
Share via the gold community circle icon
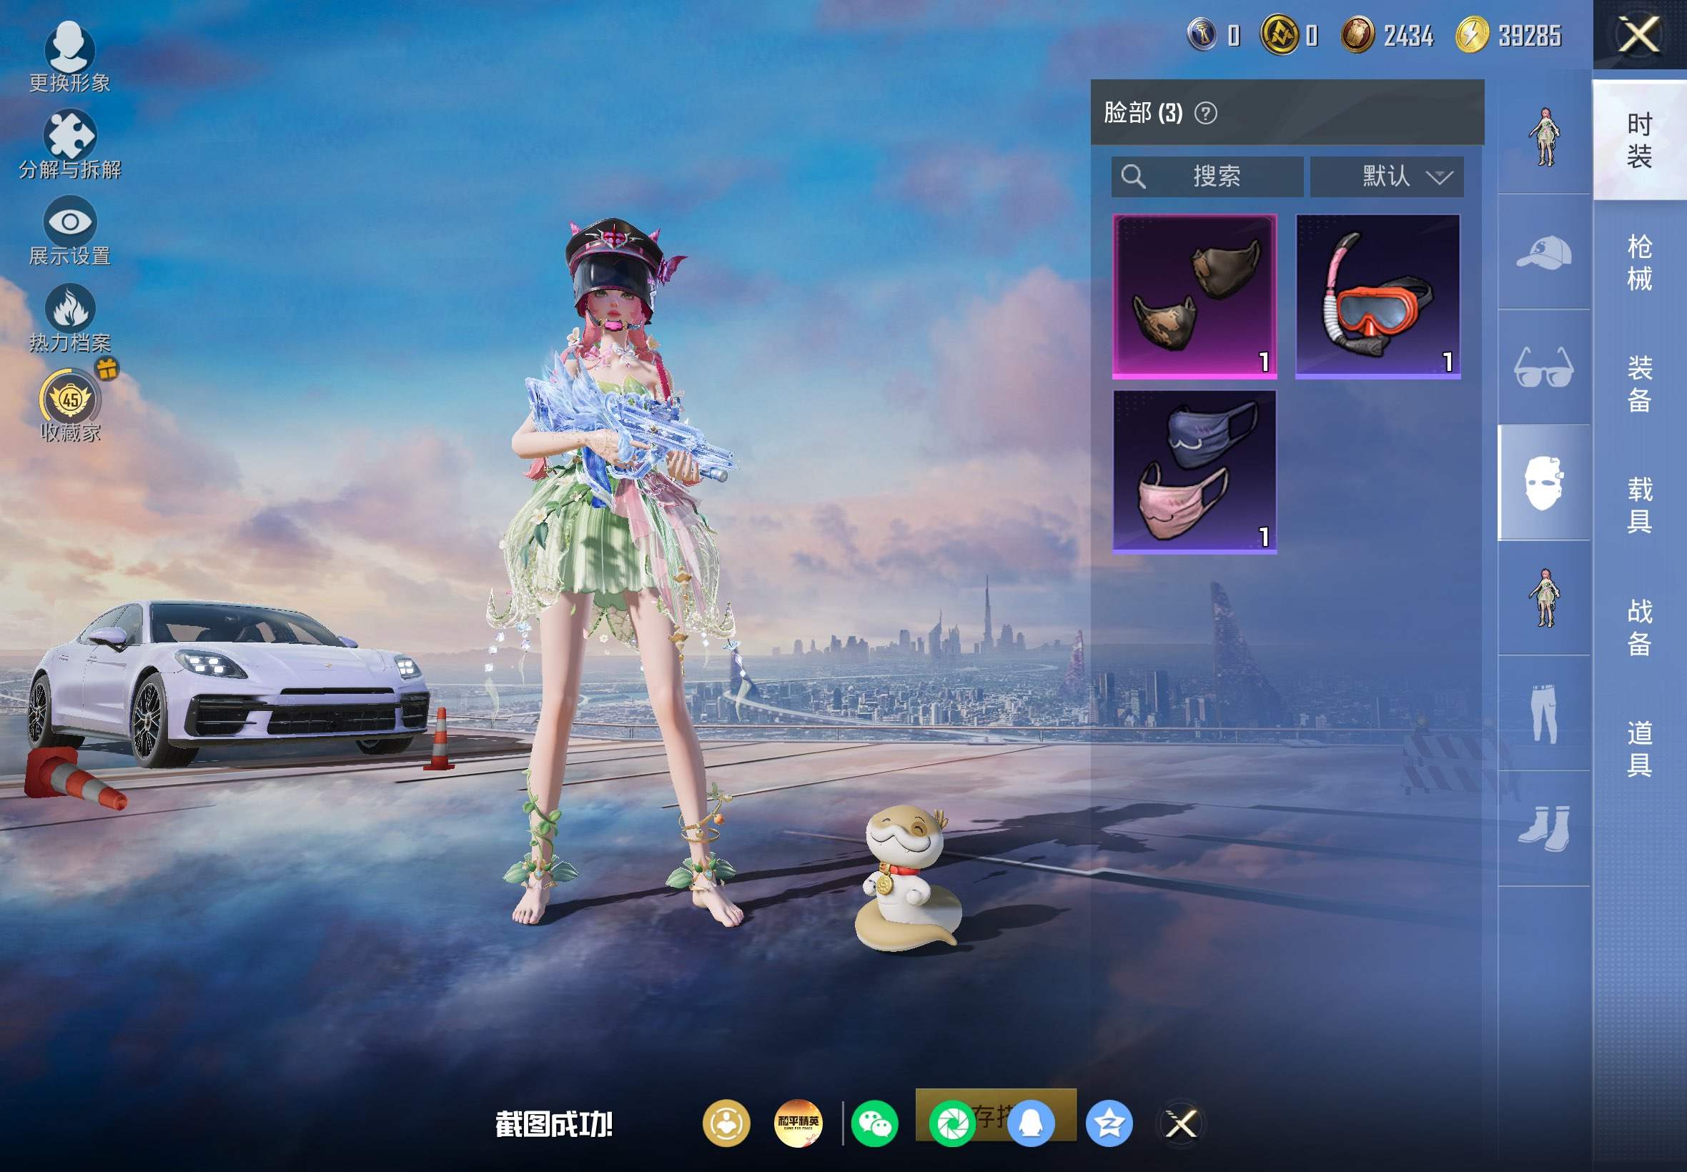point(726,1123)
